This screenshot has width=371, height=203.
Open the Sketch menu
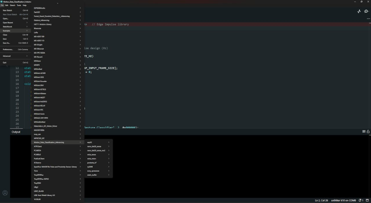12,5
